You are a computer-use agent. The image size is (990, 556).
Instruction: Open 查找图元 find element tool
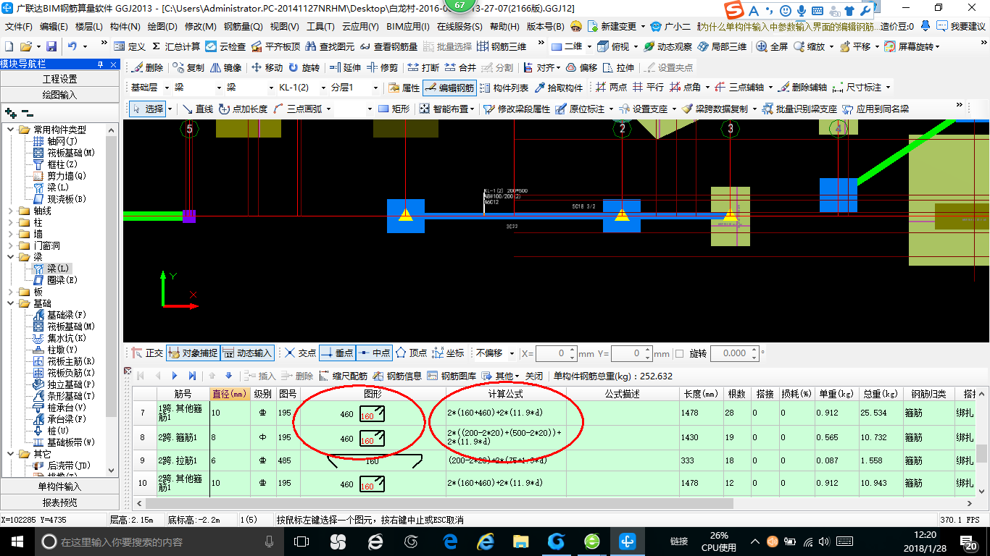[330, 46]
